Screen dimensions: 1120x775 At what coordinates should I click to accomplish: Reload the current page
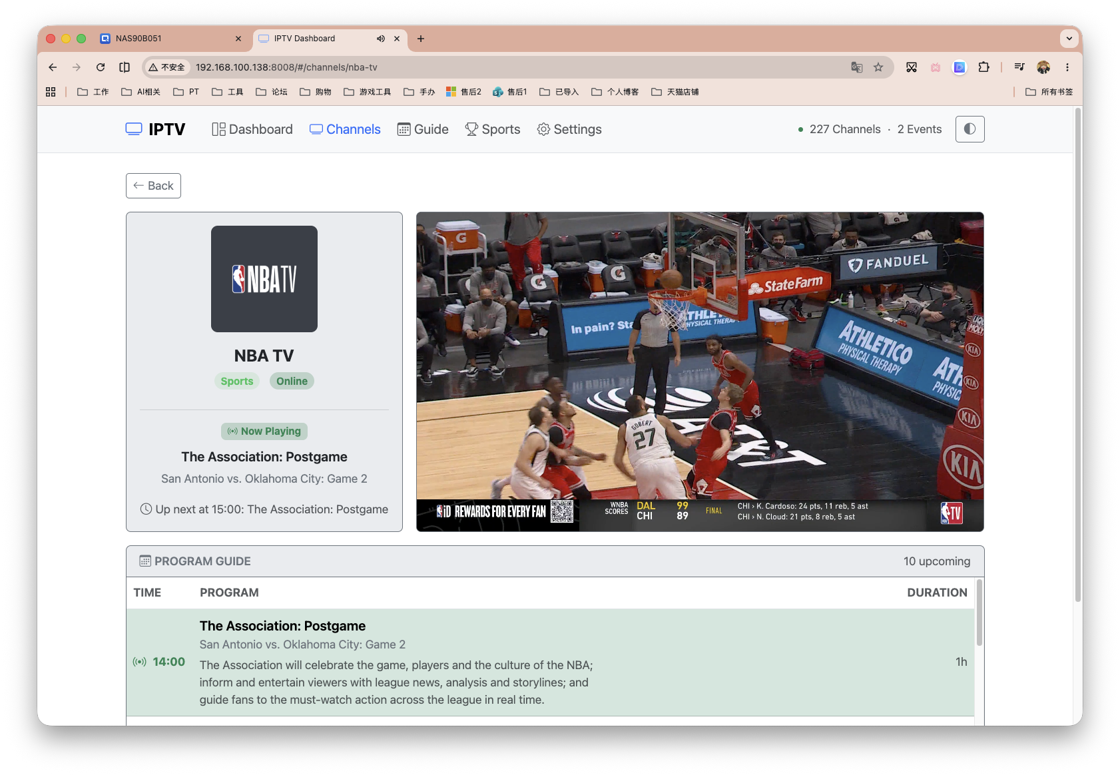[101, 67]
